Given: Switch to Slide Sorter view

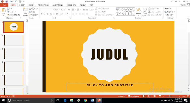Looking at the screenshot, I should [x=149, y=96].
